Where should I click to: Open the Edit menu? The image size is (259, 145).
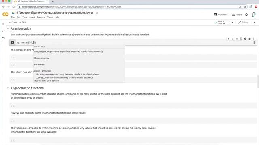[19, 17]
